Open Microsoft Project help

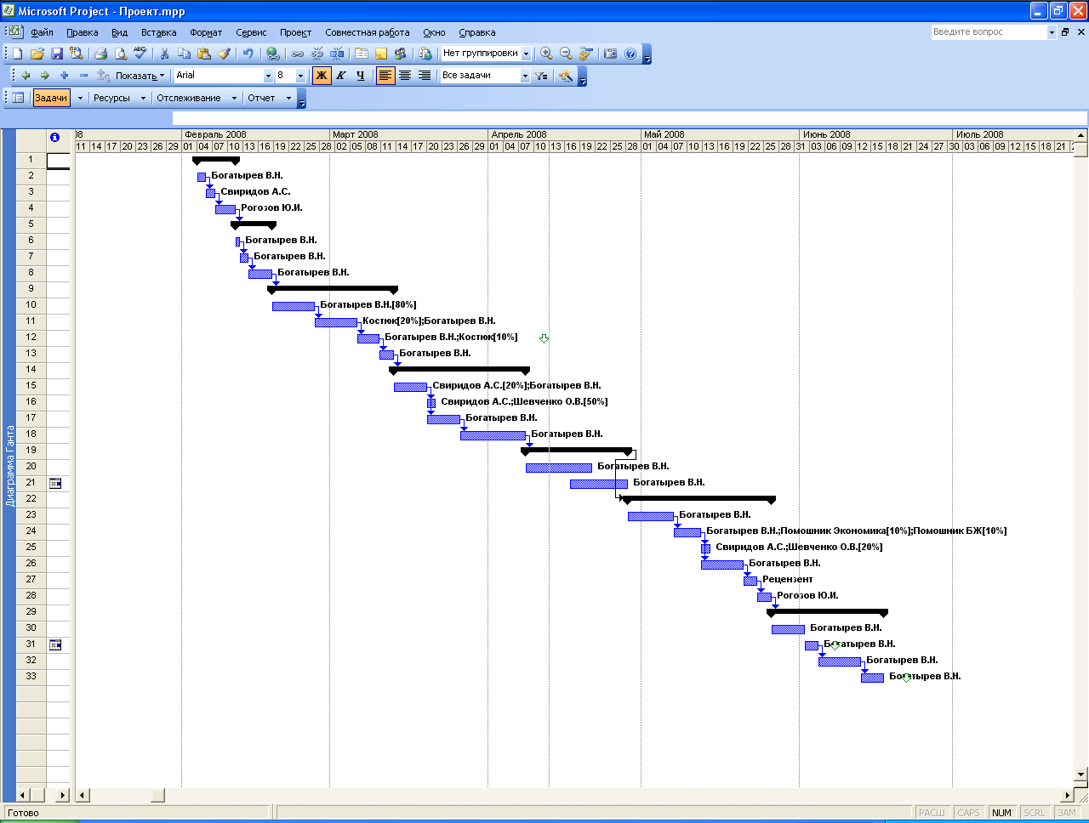tap(630, 54)
